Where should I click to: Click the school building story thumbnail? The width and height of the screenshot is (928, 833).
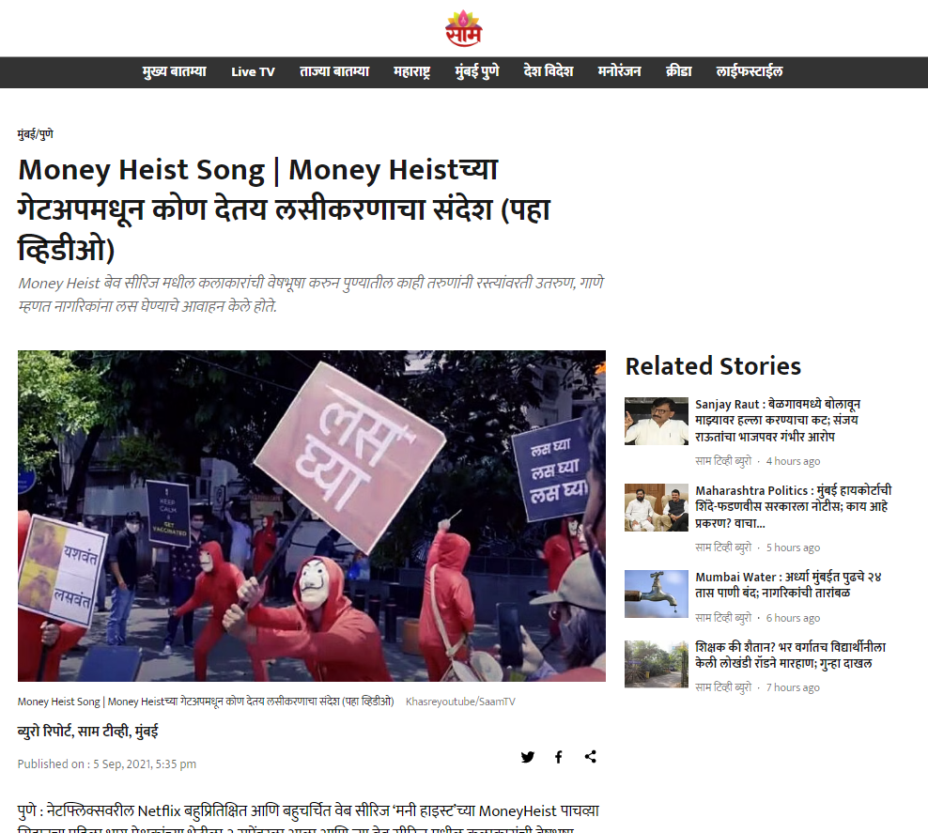pyautogui.click(x=657, y=664)
